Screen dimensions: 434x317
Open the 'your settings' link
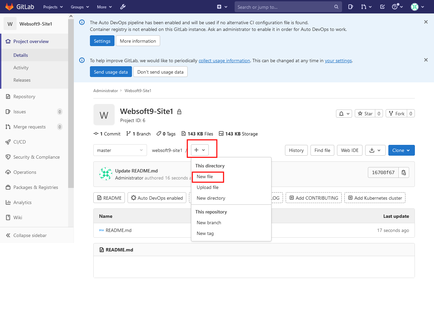(338, 61)
